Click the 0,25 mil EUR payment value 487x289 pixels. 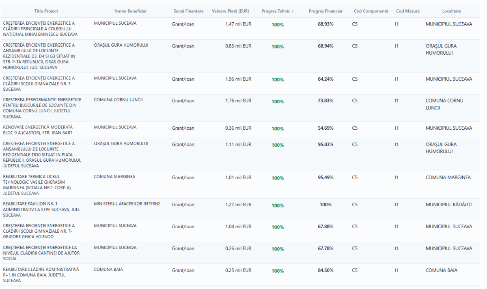[238, 270]
